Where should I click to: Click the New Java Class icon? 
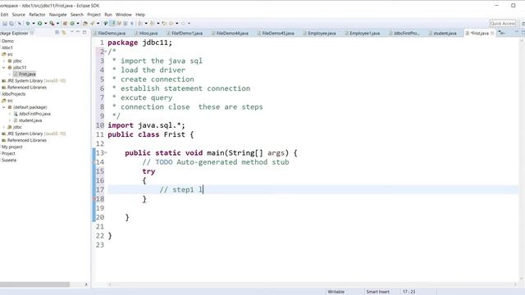point(72,24)
